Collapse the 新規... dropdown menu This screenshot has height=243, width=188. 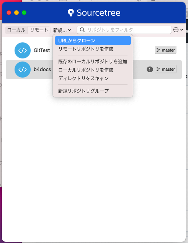point(62,30)
